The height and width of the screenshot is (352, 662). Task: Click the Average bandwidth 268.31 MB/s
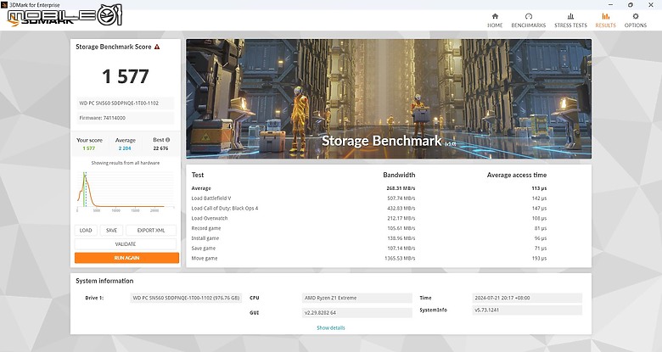pos(401,188)
